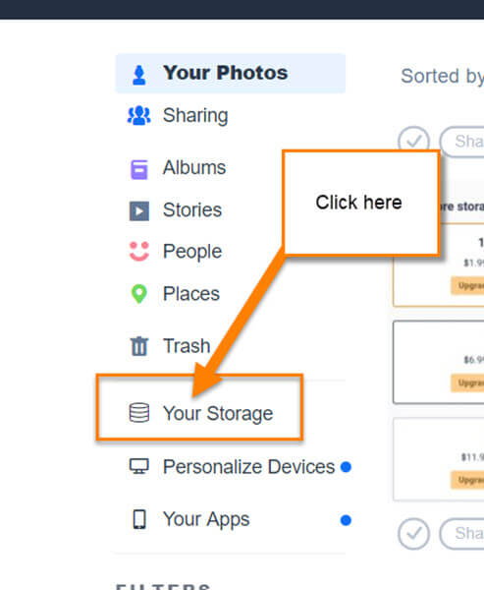Open Your Photos icon in sidebar
The height and width of the screenshot is (590, 484).
point(139,75)
